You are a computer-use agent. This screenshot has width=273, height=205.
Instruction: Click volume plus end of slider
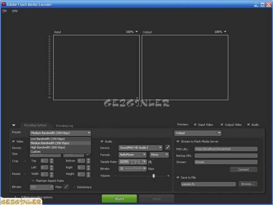[x=168, y=176]
